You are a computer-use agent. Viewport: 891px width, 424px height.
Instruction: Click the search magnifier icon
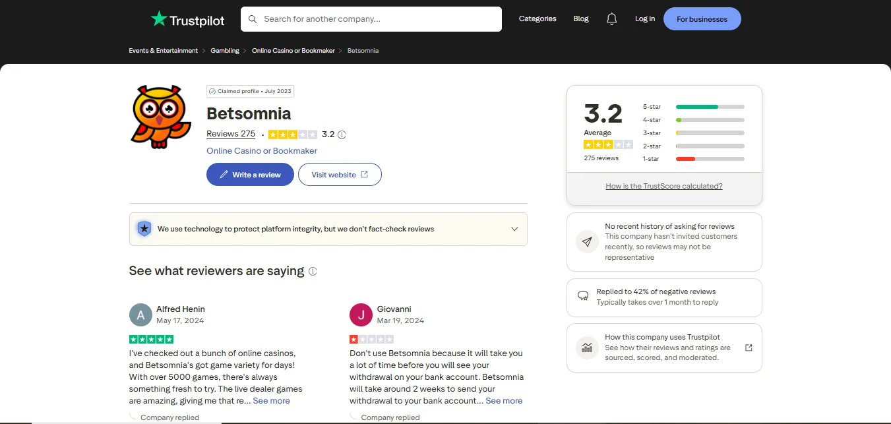[253, 19]
